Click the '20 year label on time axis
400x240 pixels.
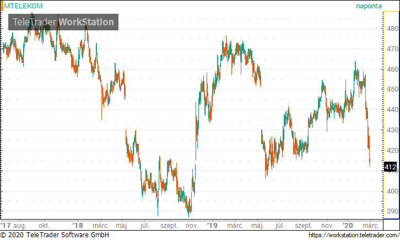point(348,226)
